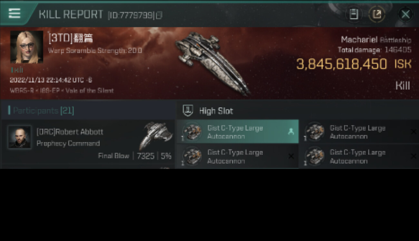Inspect the Machariel ship image
Viewport: 419px width, 241px height.
[213, 63]
